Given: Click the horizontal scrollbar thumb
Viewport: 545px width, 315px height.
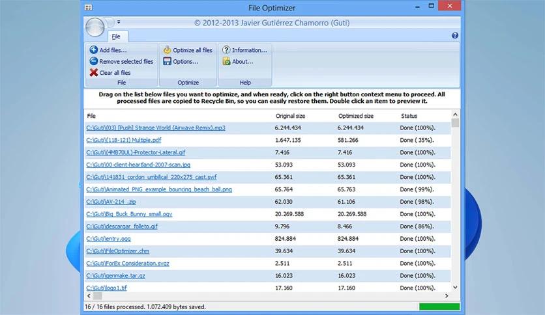Looking at the screenshot, I should click(98, 296).
